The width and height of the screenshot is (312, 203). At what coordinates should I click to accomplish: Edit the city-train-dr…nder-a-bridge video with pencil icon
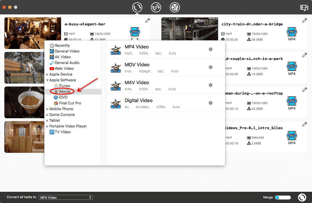tap(304, 20)
